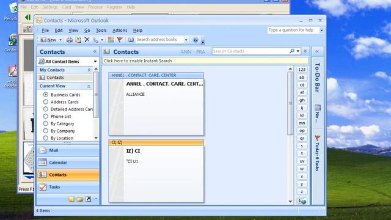Open the Go menu
The width and height of the screenshot is (391, 220).
pos(87,31)
